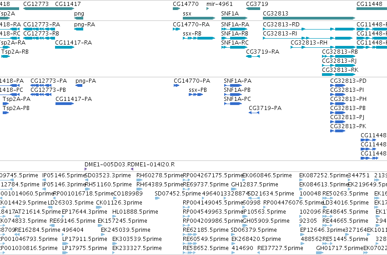This screenshot has height=255, width=387.
Task: Click the CG11417-PA protein bar
Action: click(65, 104)
